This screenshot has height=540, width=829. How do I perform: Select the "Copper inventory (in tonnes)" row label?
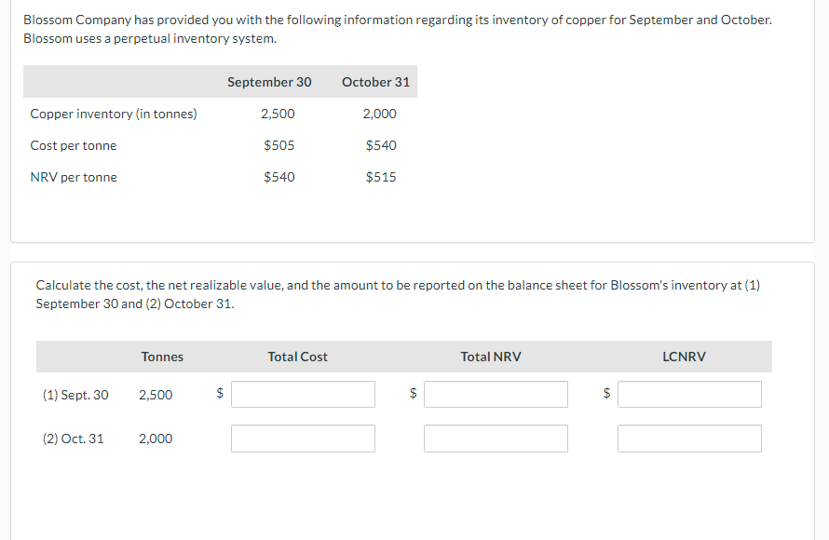tap(114, 114)
